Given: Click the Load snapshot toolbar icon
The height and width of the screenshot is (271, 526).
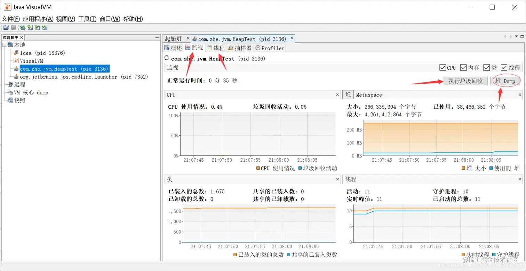Looking at the screenshot, I should coord(6,28).
